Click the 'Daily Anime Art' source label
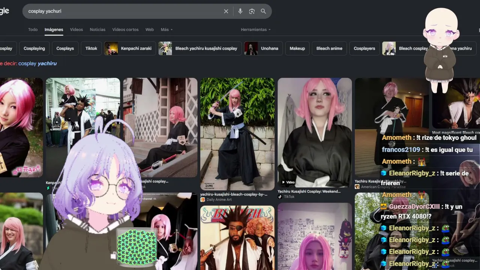 click(x=219, y=199)
